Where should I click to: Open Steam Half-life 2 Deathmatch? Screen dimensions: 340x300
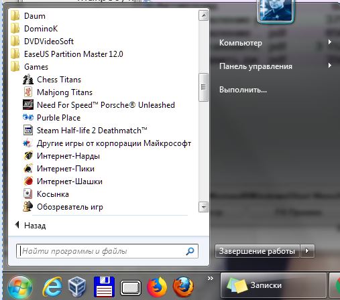(x=85, y=131)
